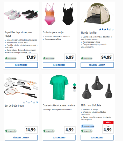Add Set de bádminton to the cesta
Screen dimensions: 123x141
tap(21, 138)
